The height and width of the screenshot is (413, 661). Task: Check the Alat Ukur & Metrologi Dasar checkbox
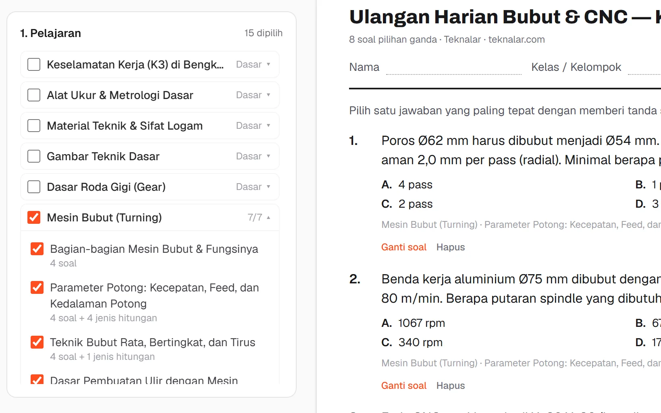(34, 95)
